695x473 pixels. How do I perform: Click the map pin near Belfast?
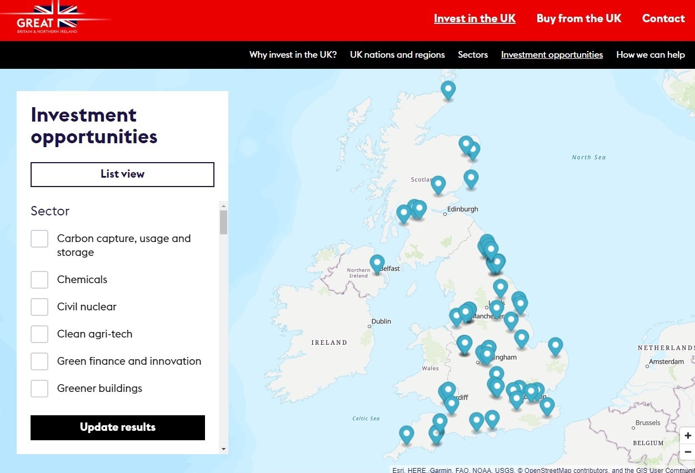(377, 263)
